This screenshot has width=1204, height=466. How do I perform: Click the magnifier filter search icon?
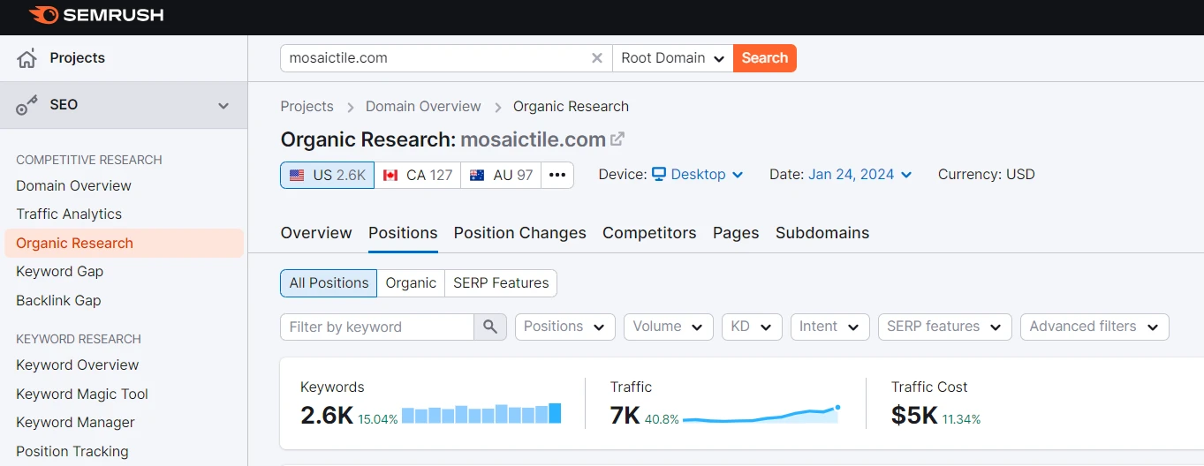pyautogui.click(x=490, y=327)
